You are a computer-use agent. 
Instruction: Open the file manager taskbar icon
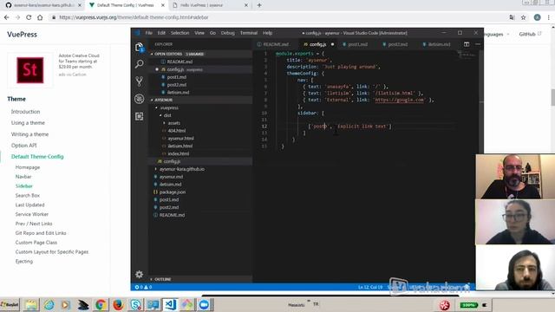click(31, 304)
